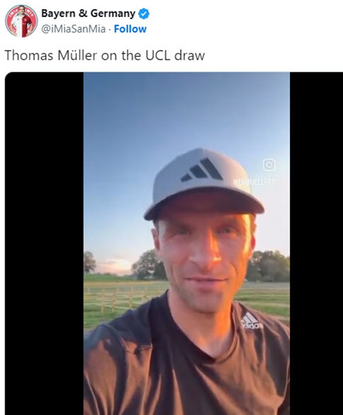Click the tweet text about UCL draw
Screen dimensions: 343x415
(105, 56)
